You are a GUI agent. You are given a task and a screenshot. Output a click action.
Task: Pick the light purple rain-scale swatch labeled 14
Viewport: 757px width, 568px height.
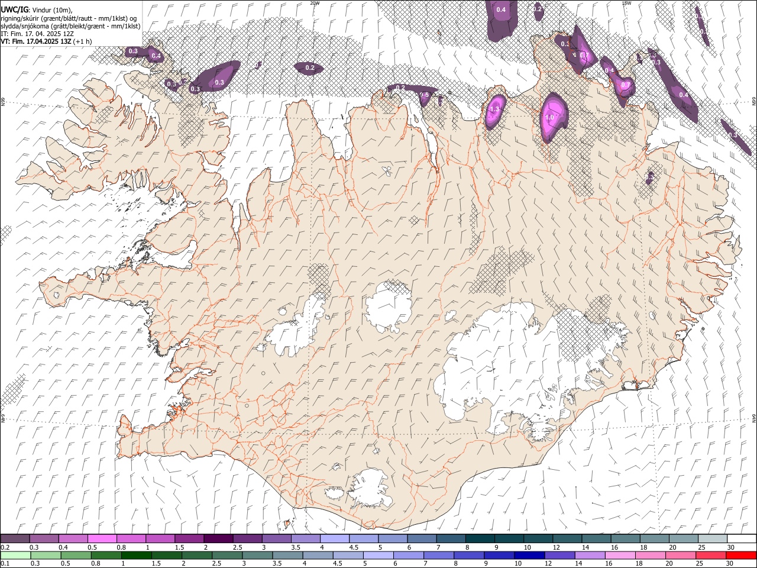pyautogui.click(x=590, y=555)
